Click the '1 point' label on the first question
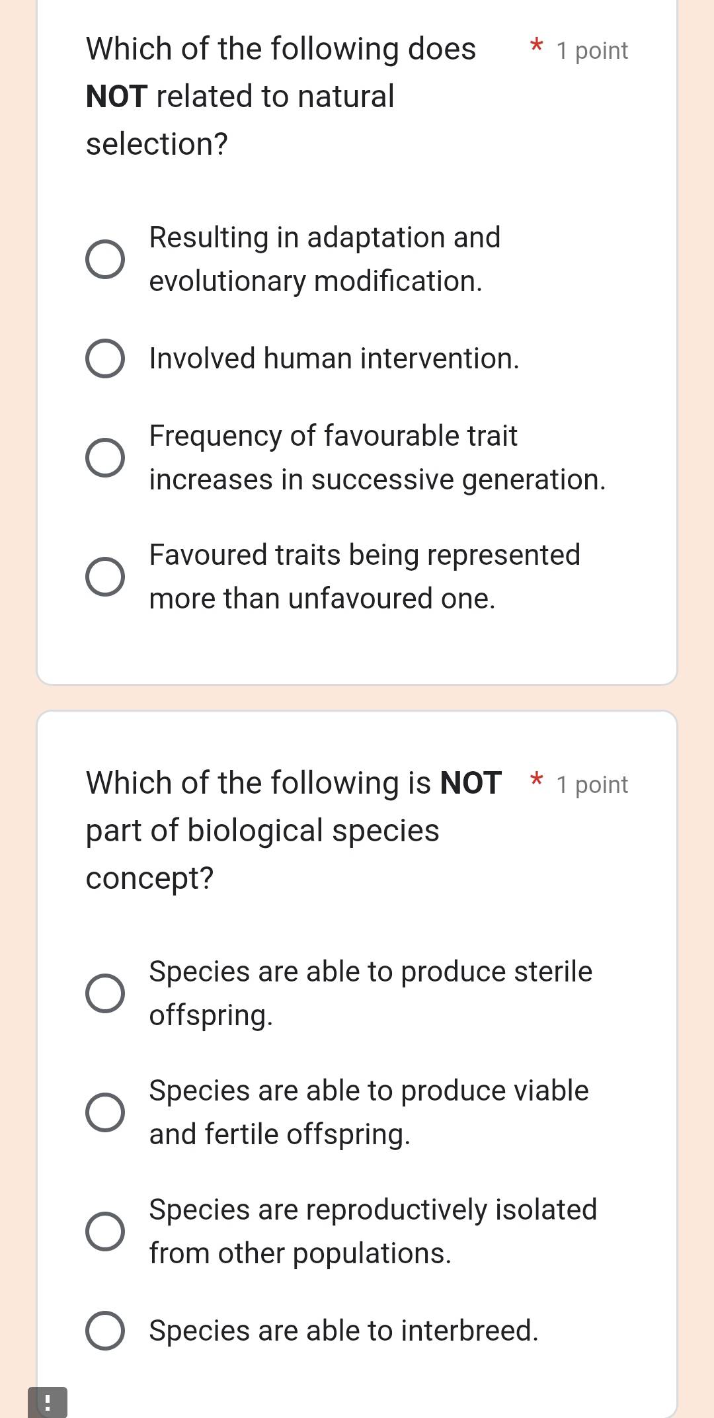 coord(592,50)
